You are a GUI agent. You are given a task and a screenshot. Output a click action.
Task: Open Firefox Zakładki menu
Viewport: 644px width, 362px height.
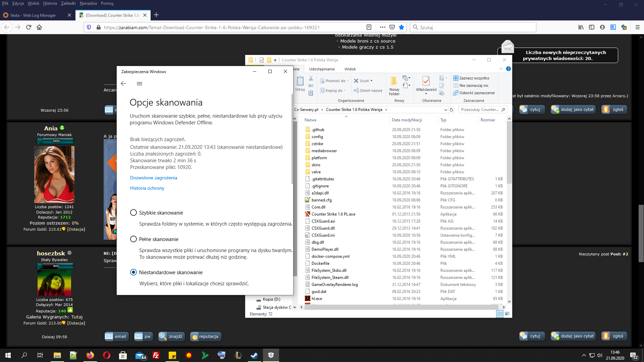68,3
